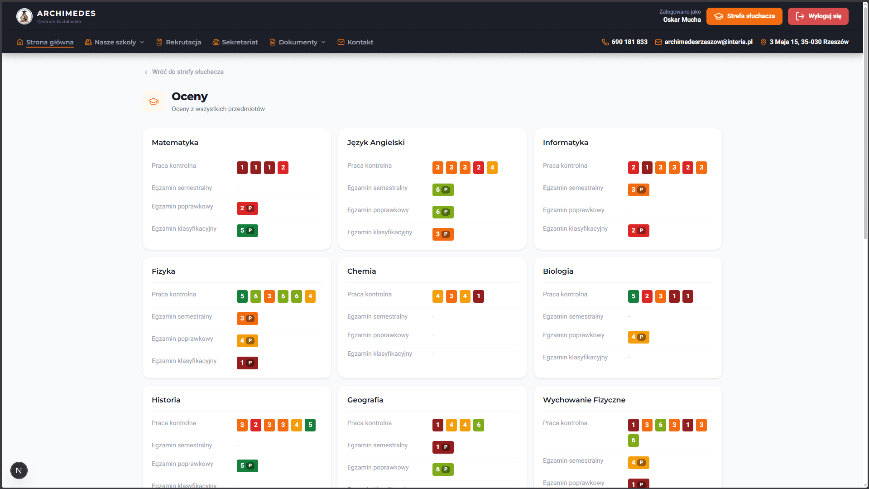The image size is (869, 489).
Task: Click grade 5 in Historia Praca kontrolna
Action: click(310, 425)
